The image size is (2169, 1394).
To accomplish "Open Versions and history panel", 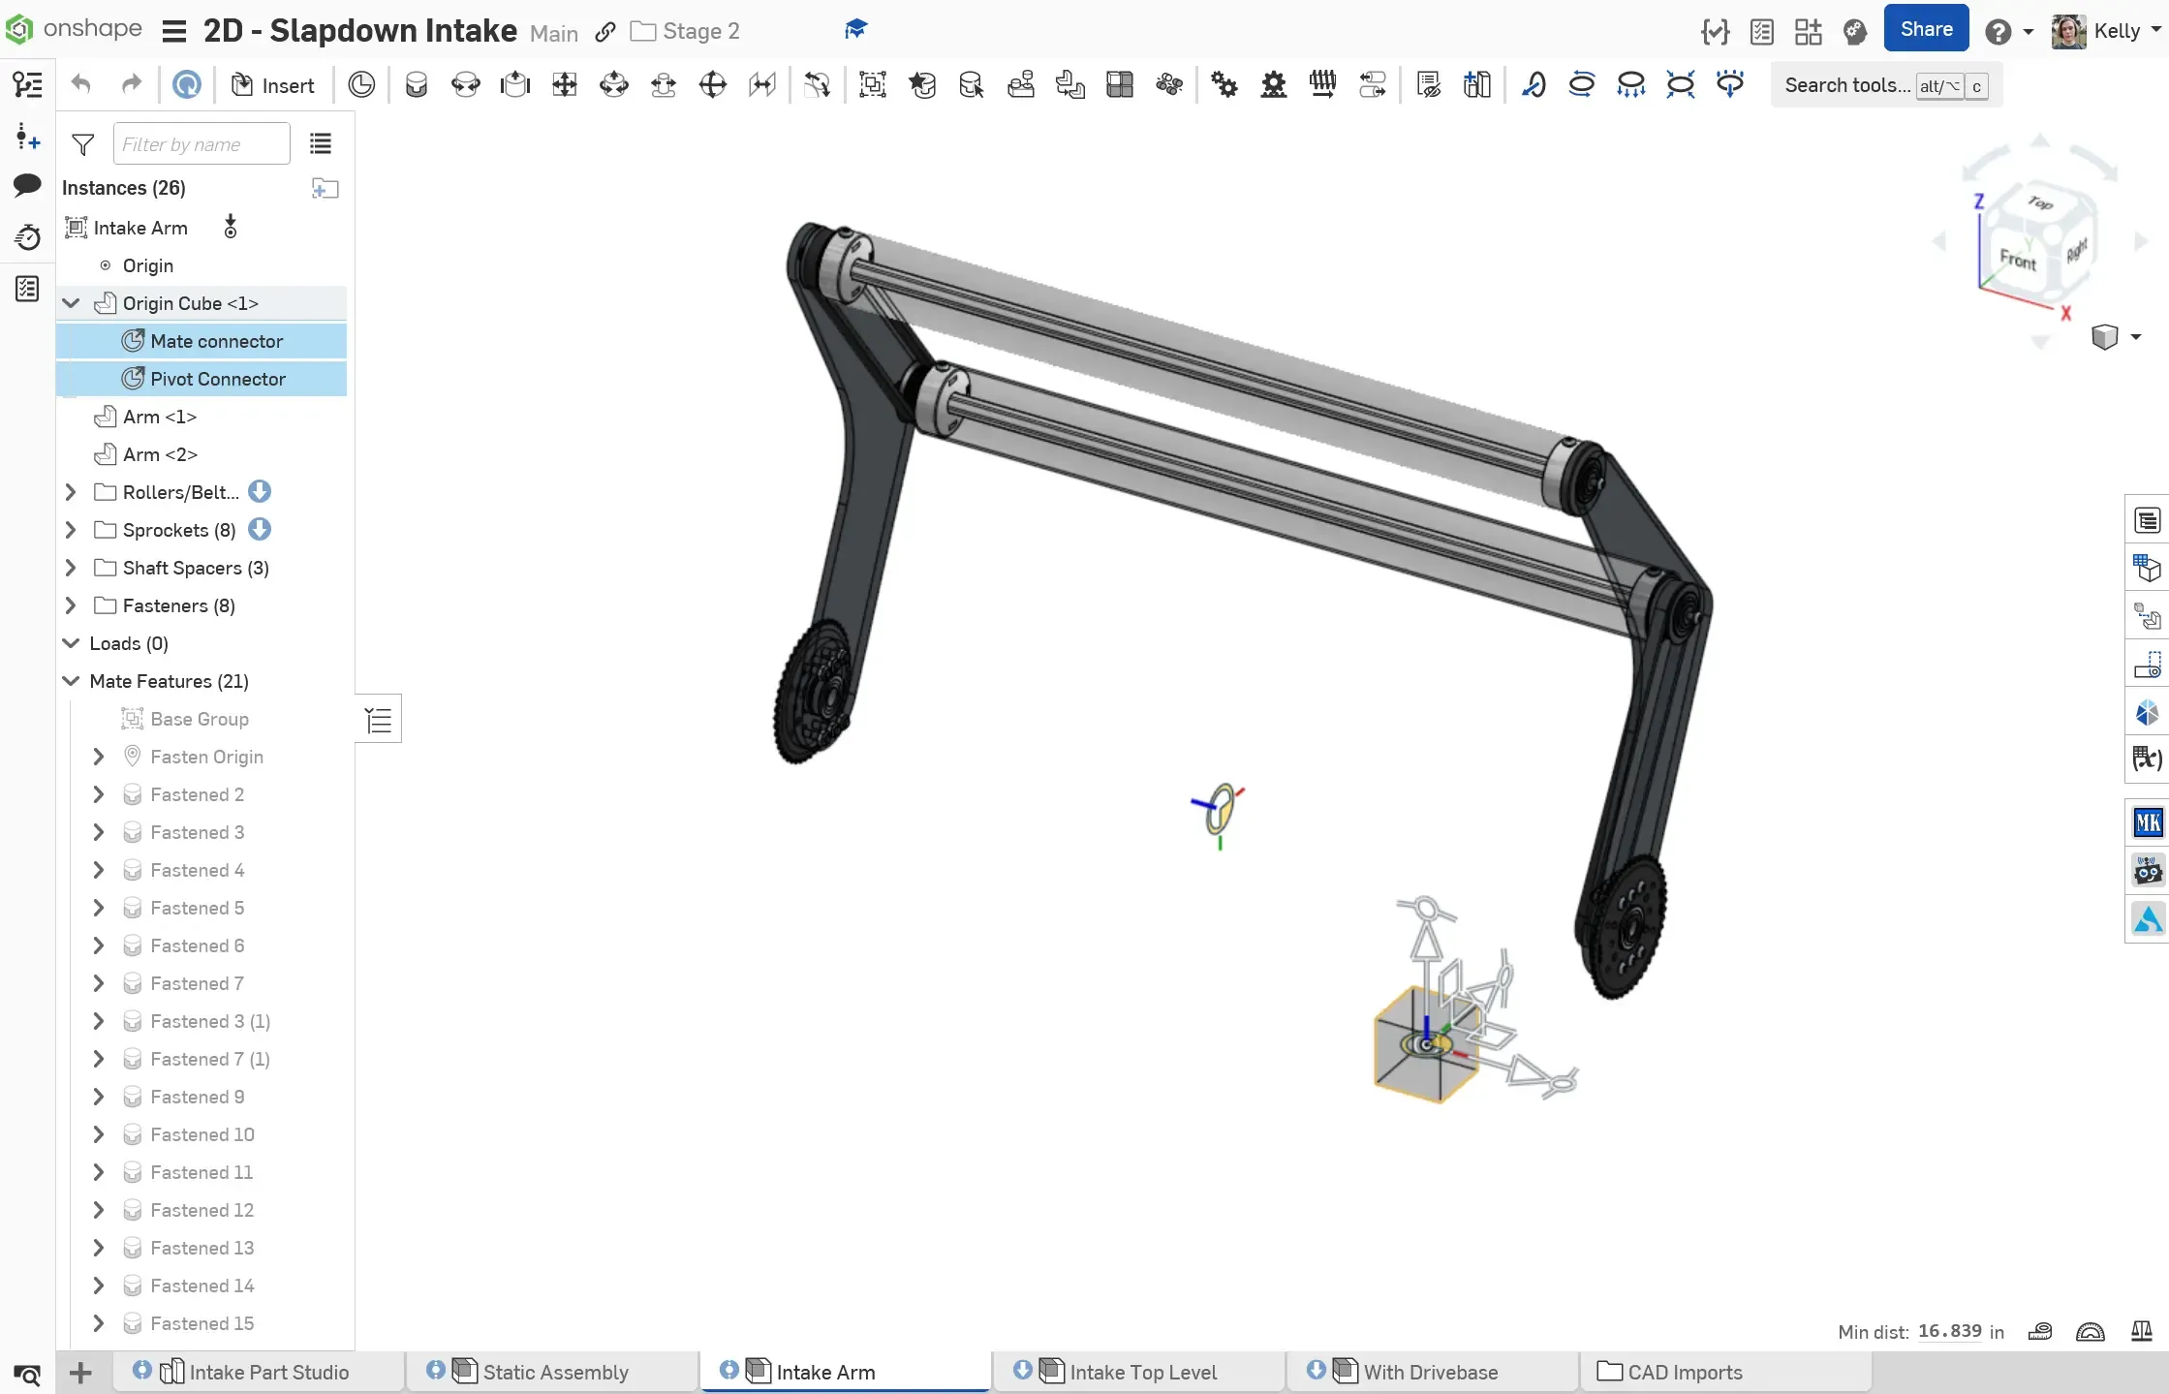I will (x=27, y=236).
